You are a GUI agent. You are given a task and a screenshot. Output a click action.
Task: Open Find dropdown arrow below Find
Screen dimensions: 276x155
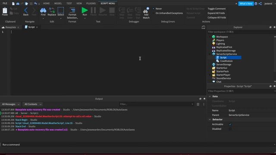(43, 18)
